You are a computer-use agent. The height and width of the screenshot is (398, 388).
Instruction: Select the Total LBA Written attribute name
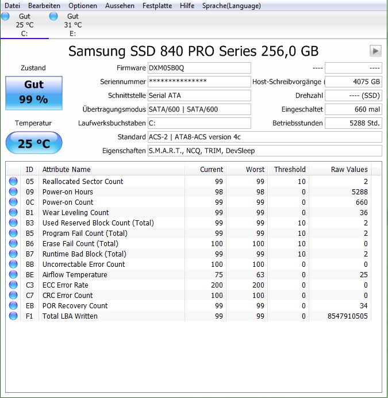point(70,316)
